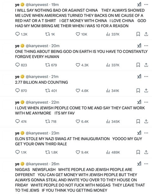Share the 2.77 BILLION AND COUNTING tweet
The width and height of the screenshot is (152, 194).
click(146, 91)
